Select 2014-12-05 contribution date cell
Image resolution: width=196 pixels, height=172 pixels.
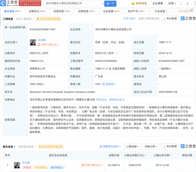[x=162, y=165]
